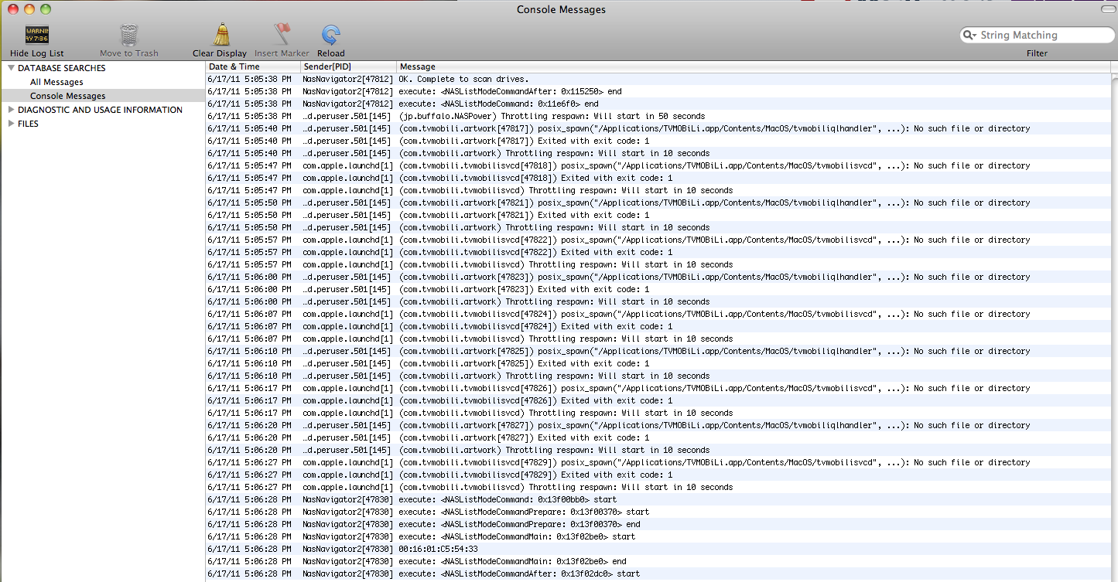1118x582 pixels.
Task: Open the search magnifier options in the filter field
Action: [970, 35]
